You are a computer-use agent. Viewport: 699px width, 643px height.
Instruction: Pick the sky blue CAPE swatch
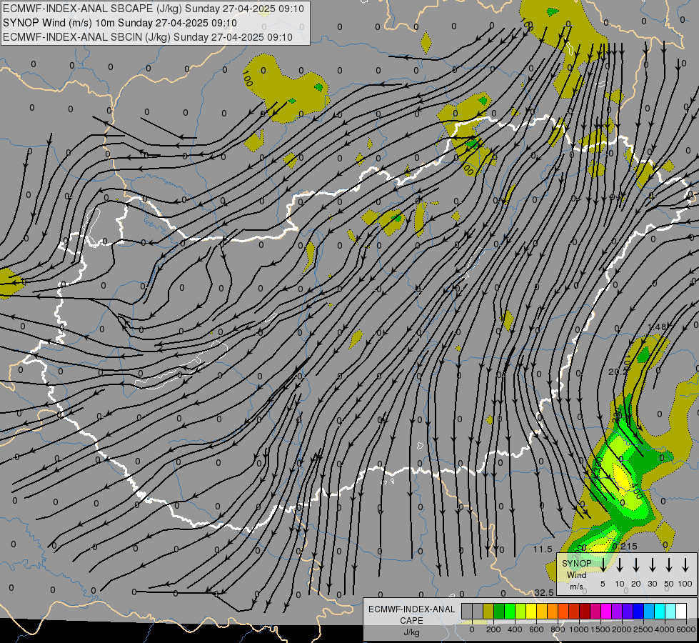(648, 611)
